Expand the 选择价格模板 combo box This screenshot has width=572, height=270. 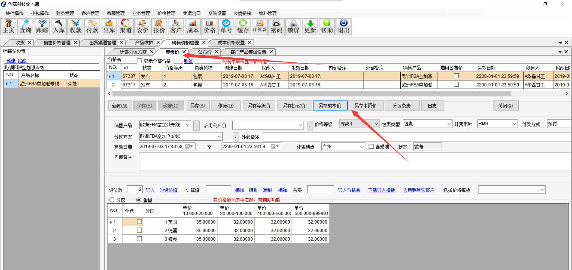[x=542, y=190]
